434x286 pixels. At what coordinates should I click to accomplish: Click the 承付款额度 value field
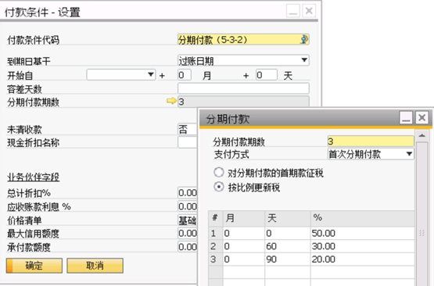(187, 246)
